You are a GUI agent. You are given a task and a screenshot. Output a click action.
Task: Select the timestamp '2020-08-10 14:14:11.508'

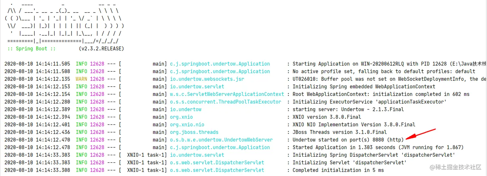37,71
